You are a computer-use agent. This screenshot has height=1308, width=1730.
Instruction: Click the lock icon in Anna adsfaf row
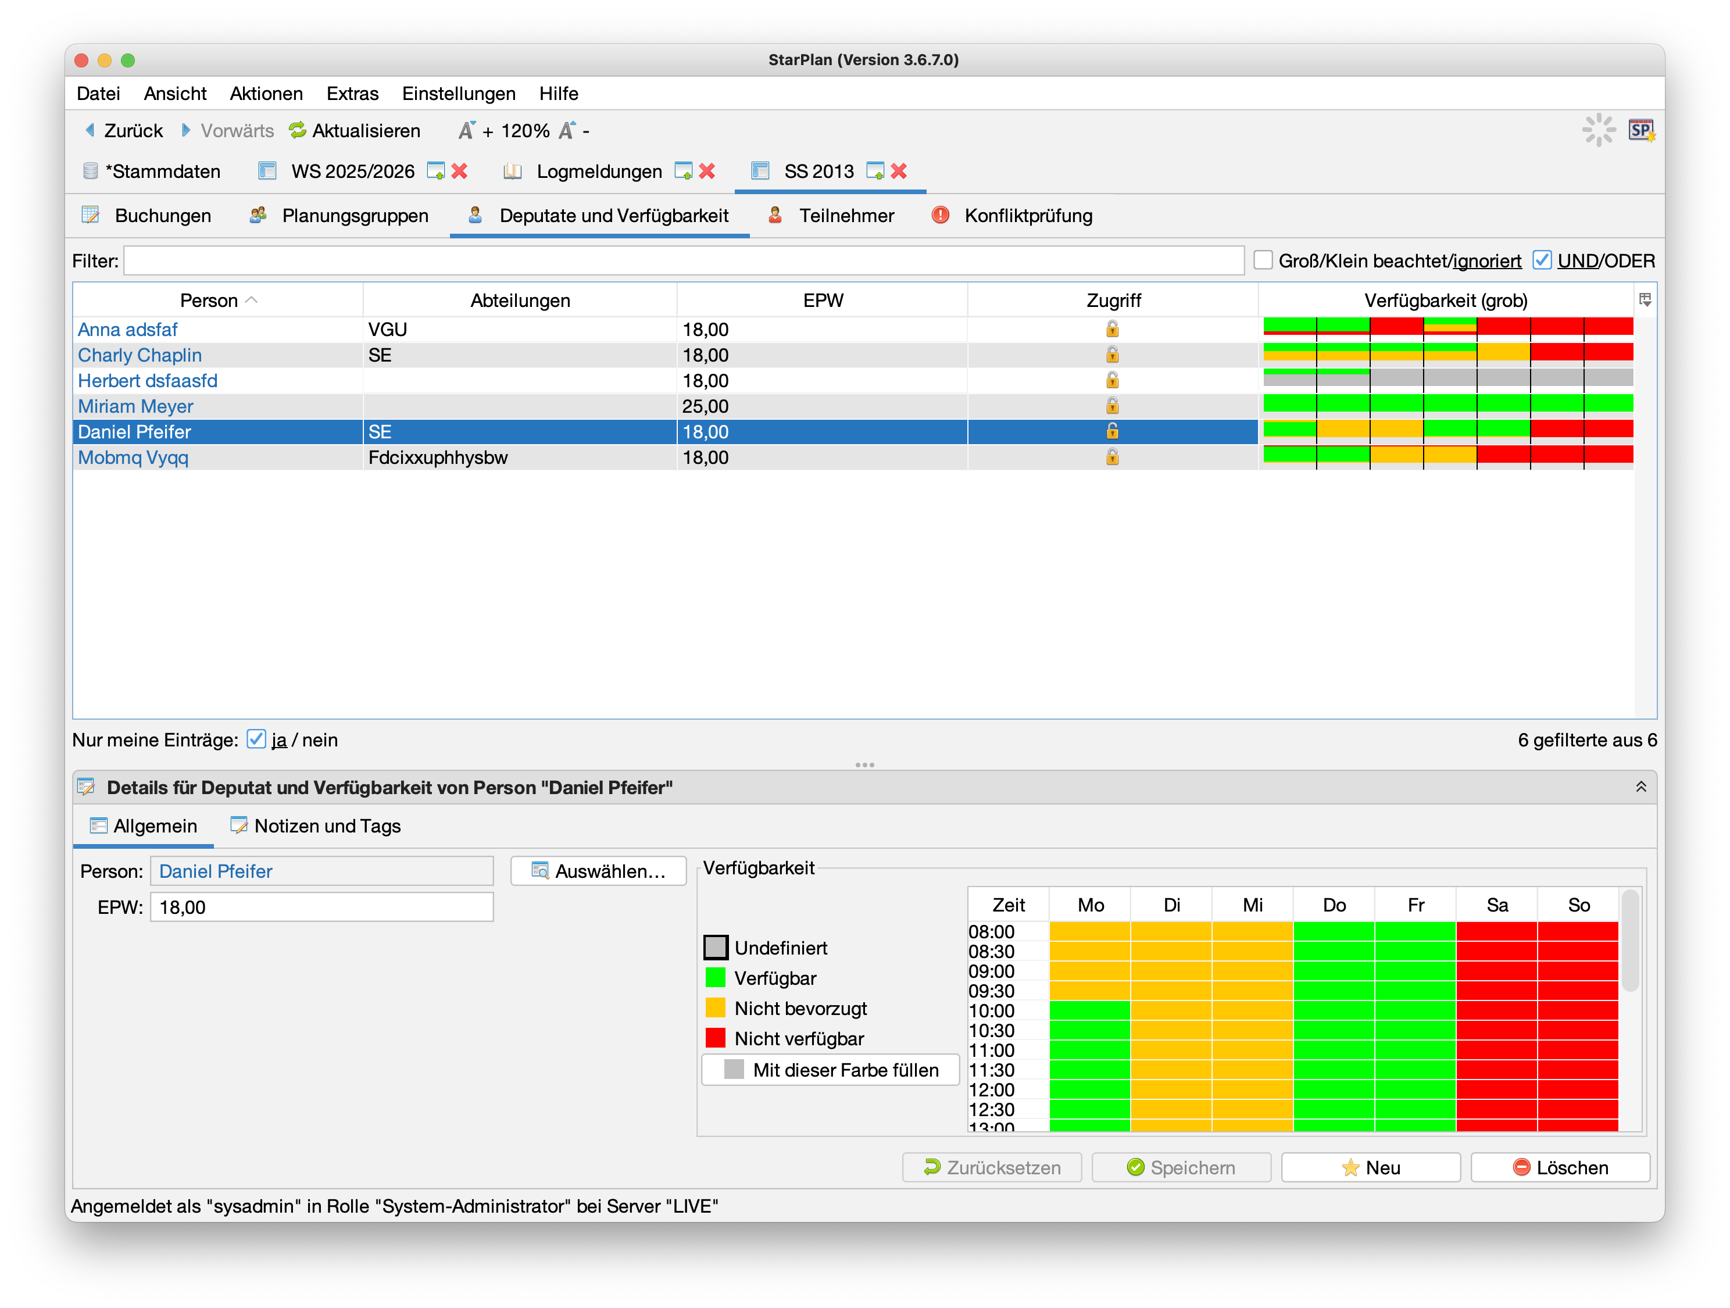(1112, 330)
